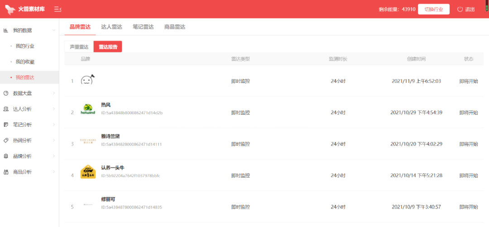
Task: Click the 商品分析 gift icon
Action: click(6, 172)
